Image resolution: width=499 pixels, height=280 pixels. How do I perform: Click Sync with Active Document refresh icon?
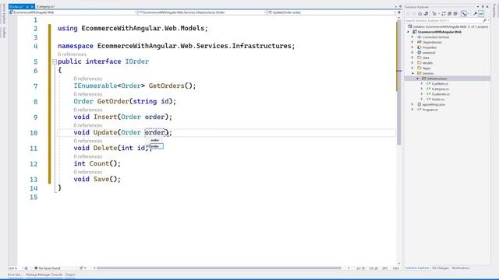coord(443,14)
